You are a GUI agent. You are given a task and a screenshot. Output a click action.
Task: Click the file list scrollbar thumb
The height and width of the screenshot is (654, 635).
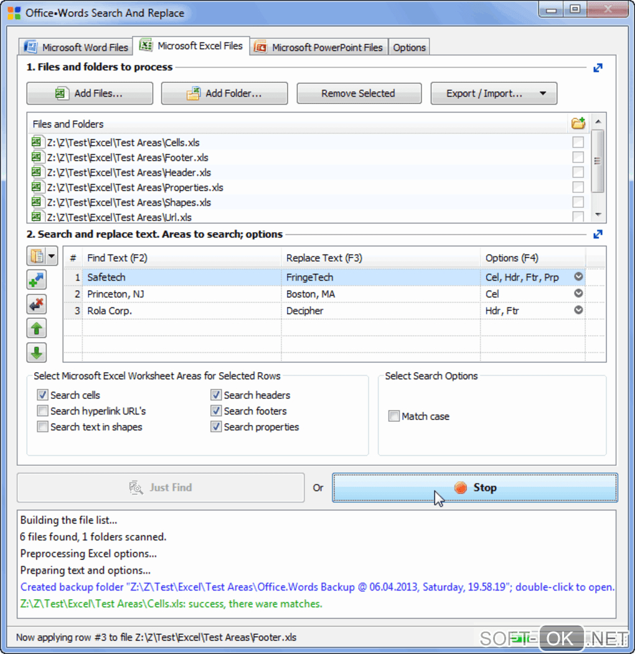click(598, 161)
